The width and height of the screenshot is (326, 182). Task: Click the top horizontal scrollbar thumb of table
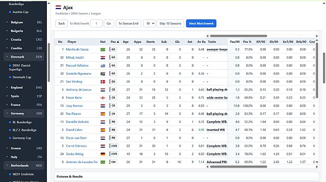click(238, 36)
